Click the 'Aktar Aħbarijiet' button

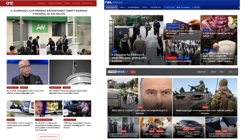click(49, 137)
